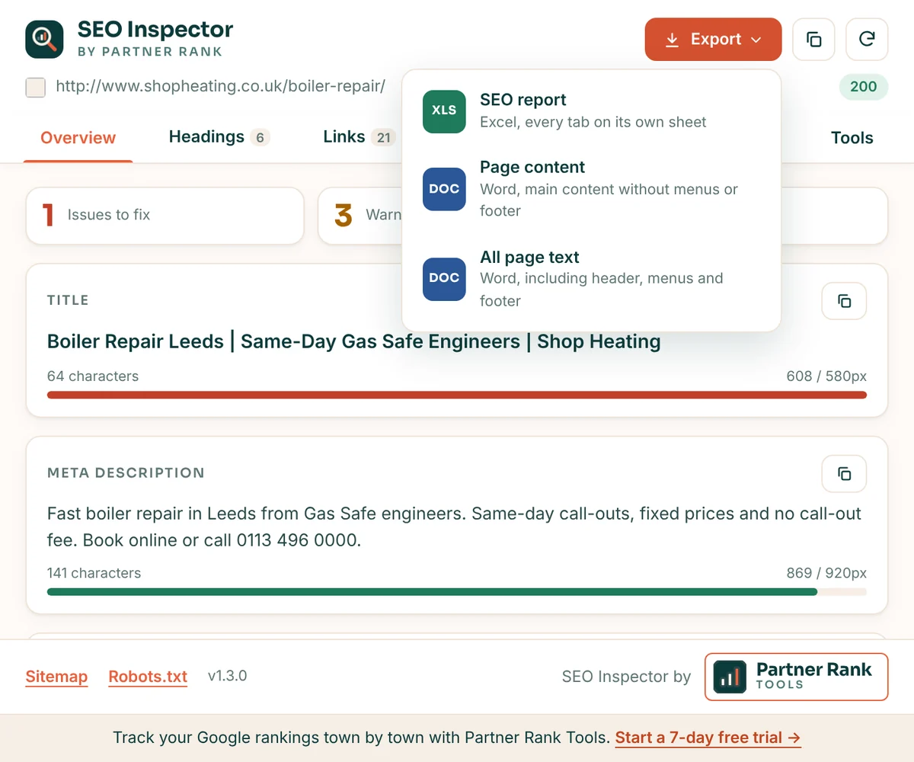Open the Links tab

[x=360, y=137]
